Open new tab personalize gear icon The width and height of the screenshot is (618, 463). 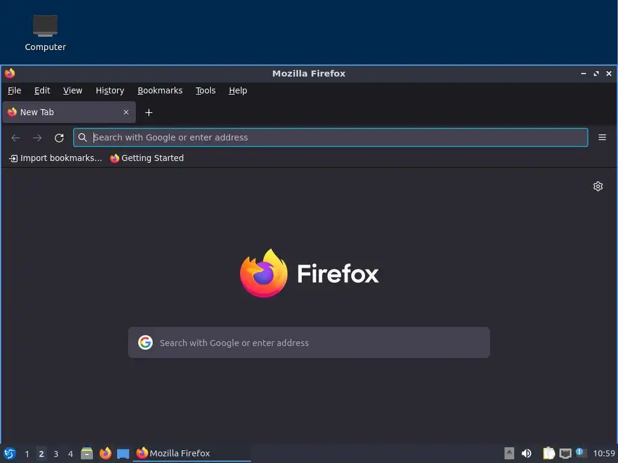pos(598,186)
